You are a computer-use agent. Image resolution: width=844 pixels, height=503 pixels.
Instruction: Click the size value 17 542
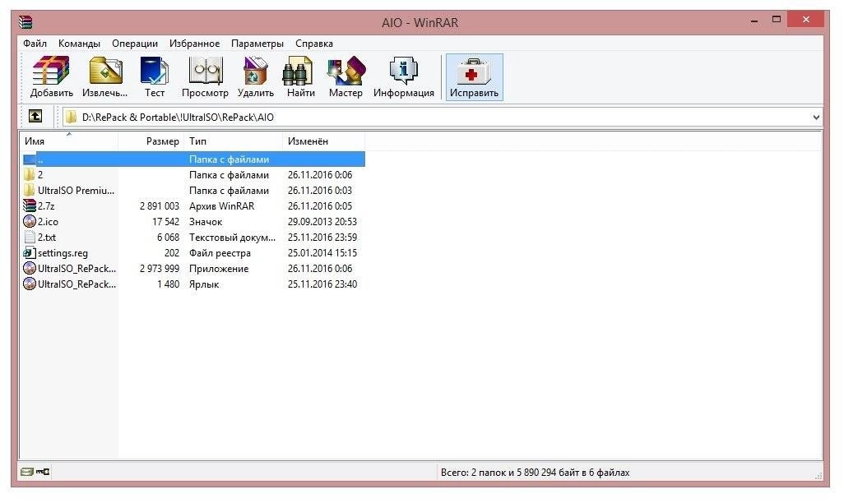click(166, 222)
